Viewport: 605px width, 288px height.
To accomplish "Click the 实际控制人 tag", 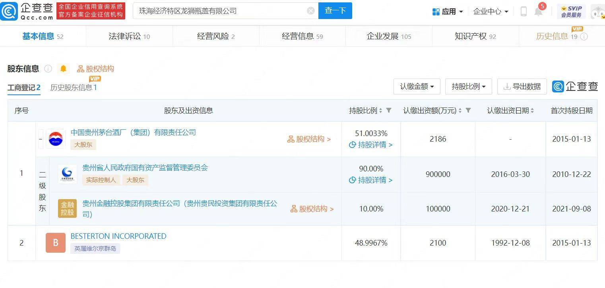I will pyautogui.click(x=101, y=180).
